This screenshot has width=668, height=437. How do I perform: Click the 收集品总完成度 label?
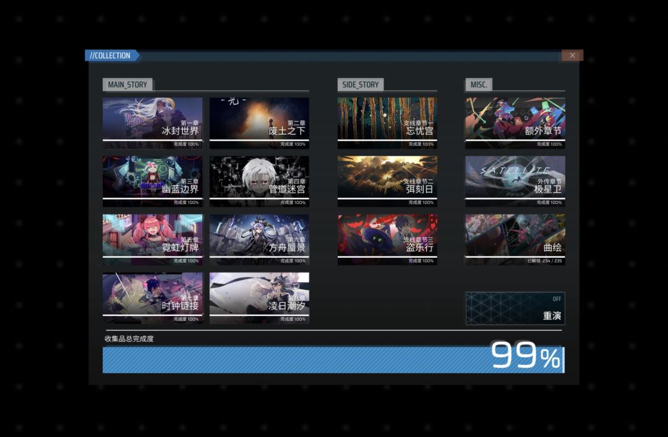[x=129, y=339]
